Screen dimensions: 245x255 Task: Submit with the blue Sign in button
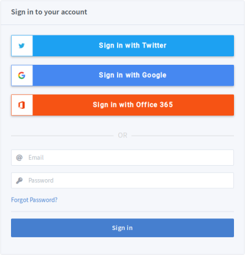[123, 228]
